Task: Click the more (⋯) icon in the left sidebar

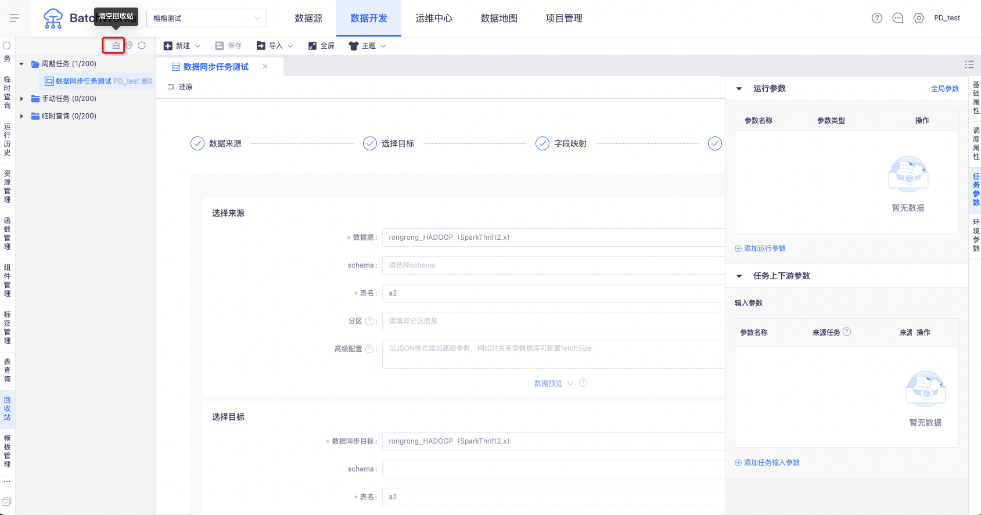Action: pyautogui.click(x=7, y=481)
